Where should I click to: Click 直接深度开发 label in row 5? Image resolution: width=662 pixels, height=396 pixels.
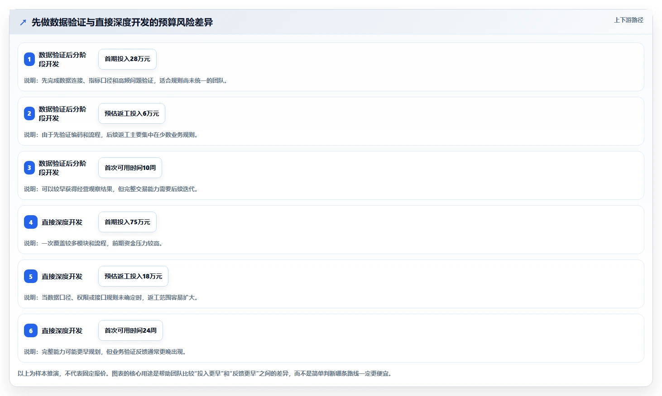coord(62,276)
